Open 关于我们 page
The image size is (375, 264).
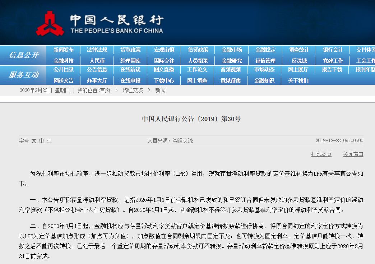click(298, 80)
